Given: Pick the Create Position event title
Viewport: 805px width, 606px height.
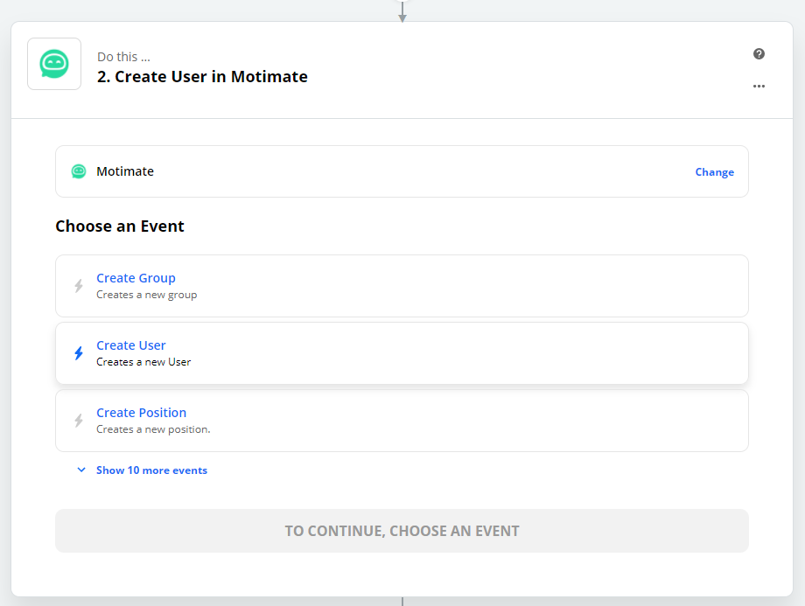Looking at the screenshot, I should (141, 413).
